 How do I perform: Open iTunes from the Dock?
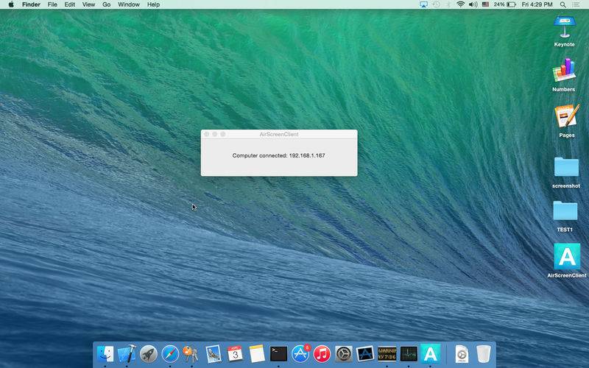click(322, 354)
